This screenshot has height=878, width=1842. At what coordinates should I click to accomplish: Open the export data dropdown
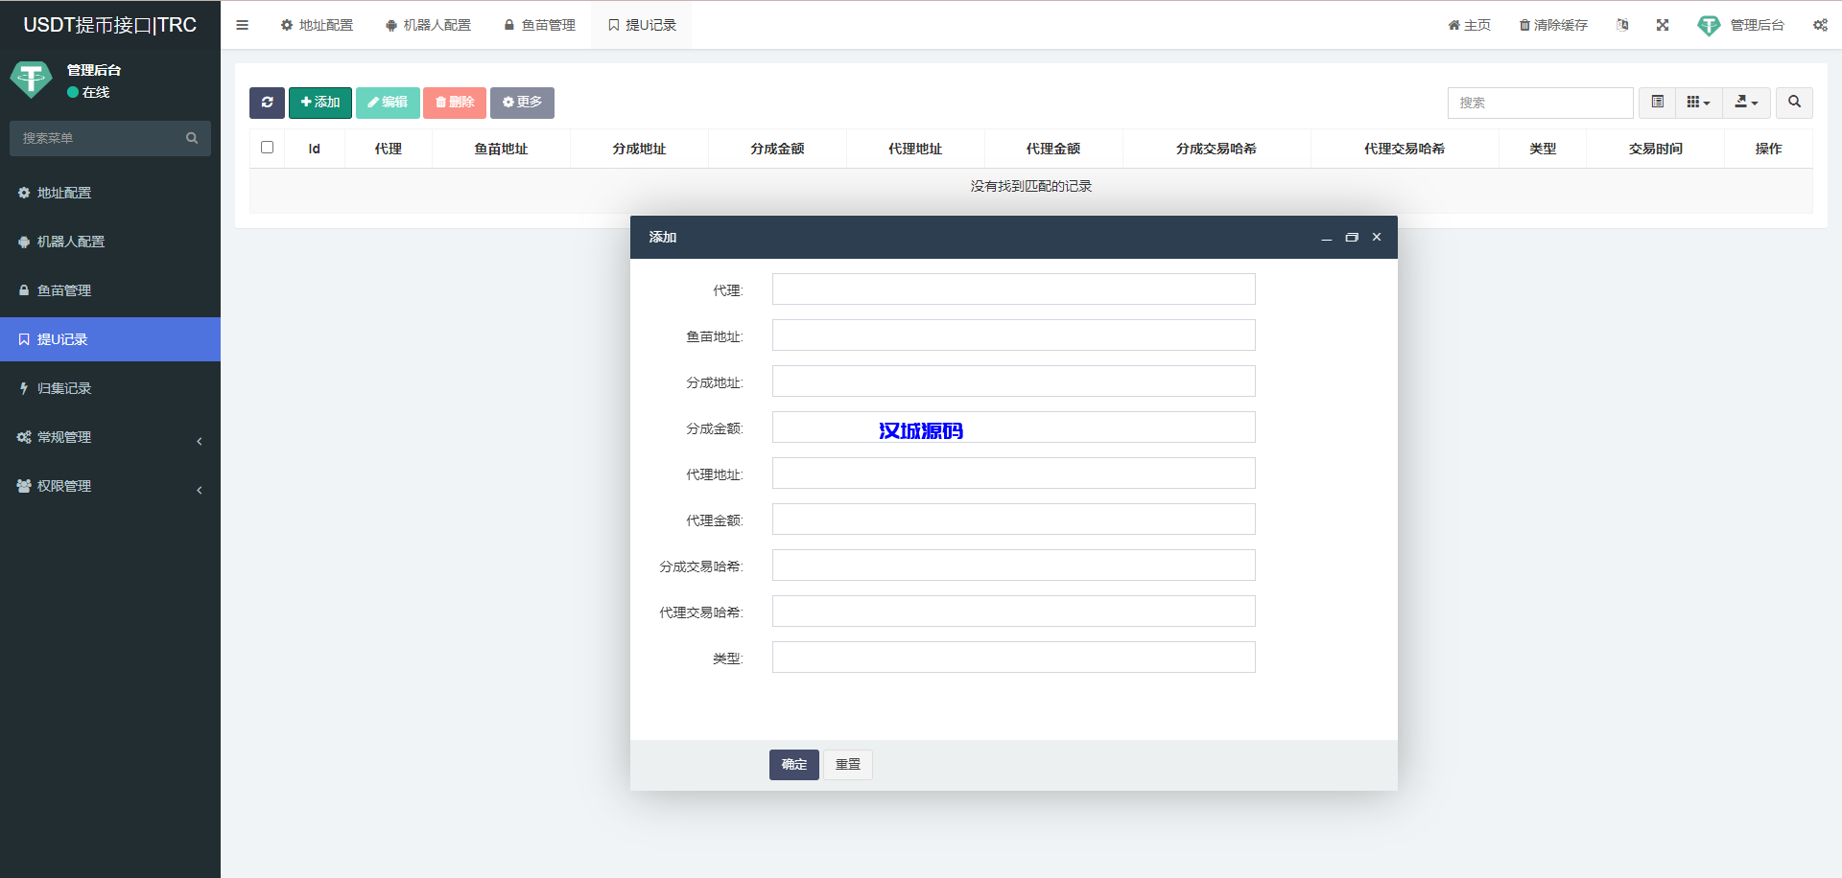point(1746,103)
